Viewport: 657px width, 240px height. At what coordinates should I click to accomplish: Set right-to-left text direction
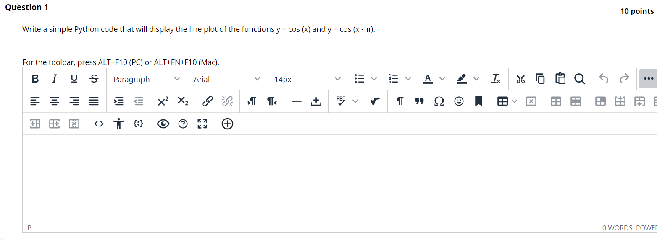271,101
